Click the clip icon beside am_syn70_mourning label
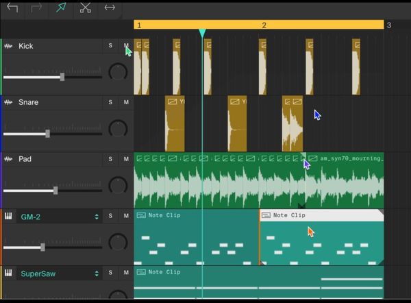This screenshot has width=411, height=303. [313, 158]
